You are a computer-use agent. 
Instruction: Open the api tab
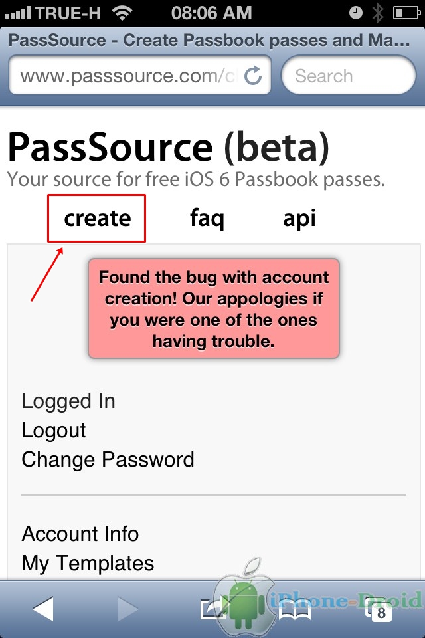tap(299, 218)
